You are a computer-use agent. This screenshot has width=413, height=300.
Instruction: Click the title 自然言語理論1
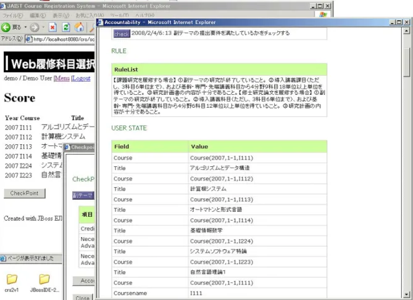point(208,272)
